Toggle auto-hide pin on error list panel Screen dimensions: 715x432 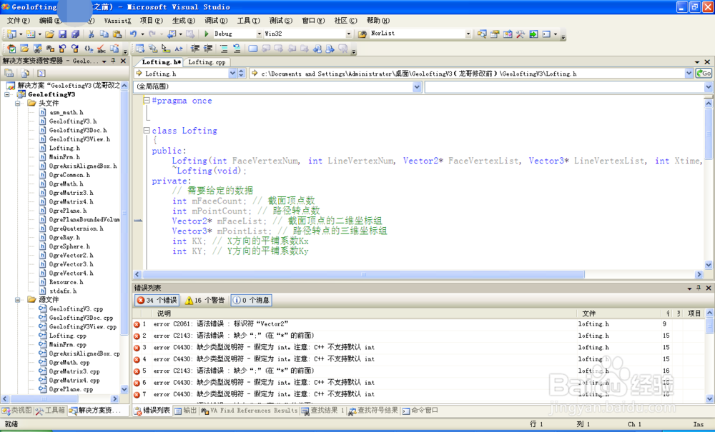(699, 288)
